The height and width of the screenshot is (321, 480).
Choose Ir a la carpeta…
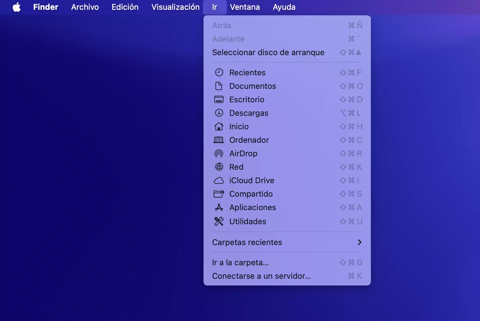coord(287,262)
